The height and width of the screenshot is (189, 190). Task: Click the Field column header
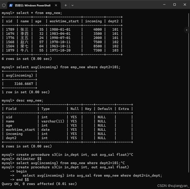[x=11, y=108]
